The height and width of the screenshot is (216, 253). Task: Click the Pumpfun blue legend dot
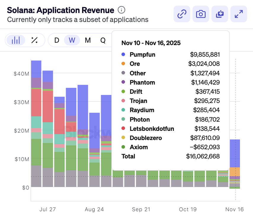124,55
